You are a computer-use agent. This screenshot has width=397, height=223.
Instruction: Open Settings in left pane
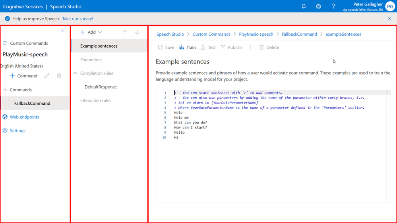pos(17,131)
